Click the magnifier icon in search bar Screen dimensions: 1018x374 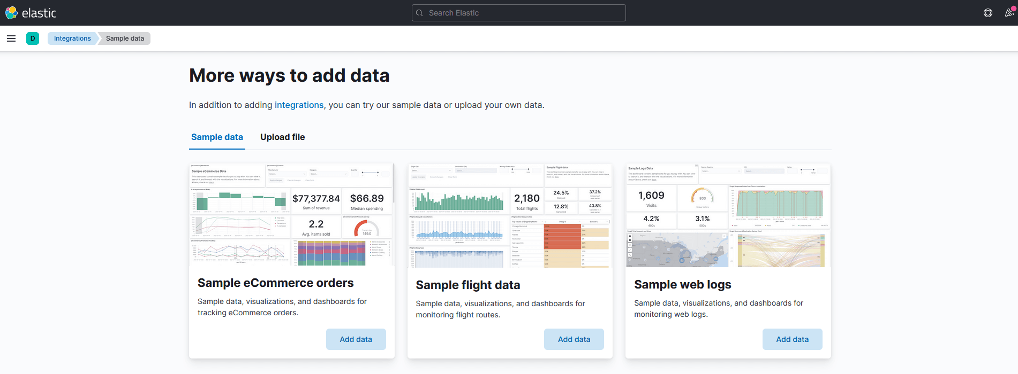coord(420,13)
